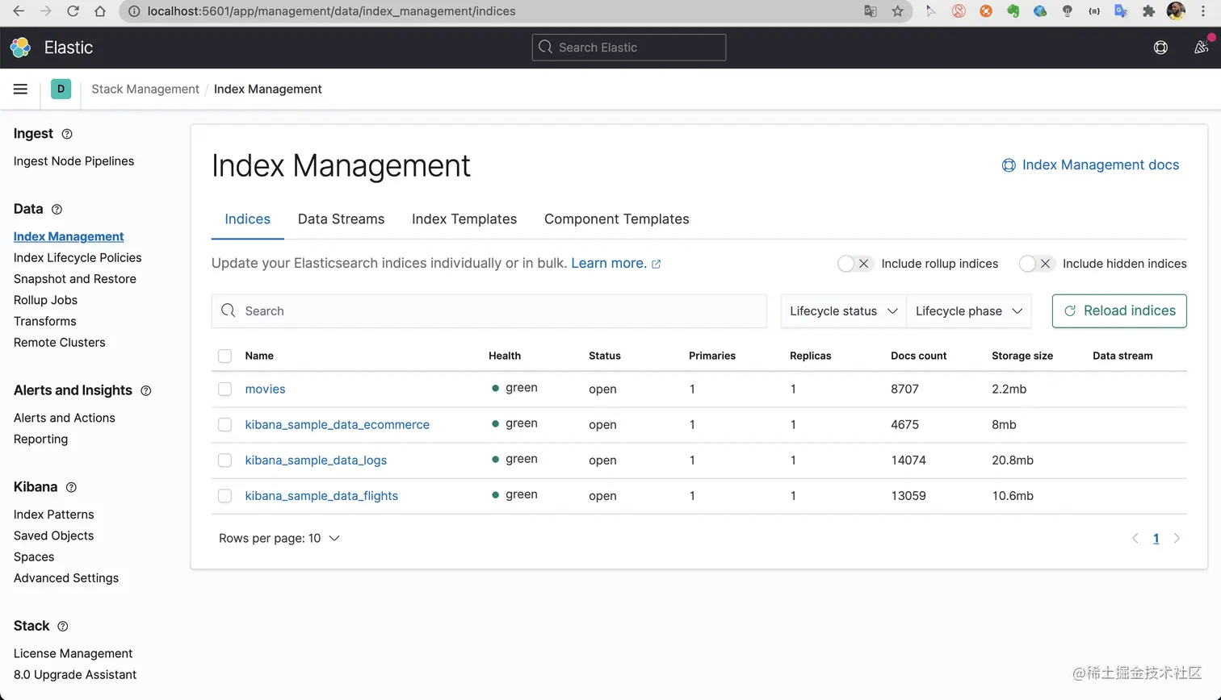The height and width of the screenshot is (700, 1221).
Task: Click the site information icon in address bar
Action: click(x=134, y=11)
